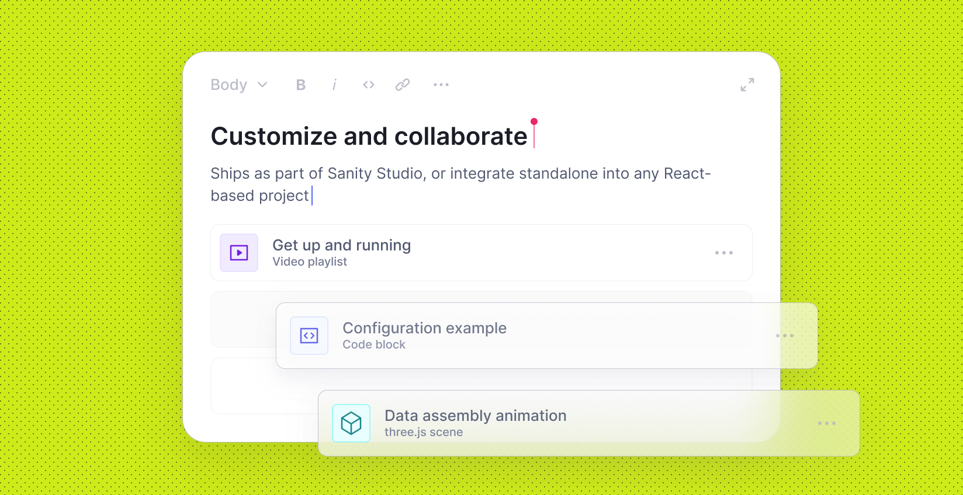
Task: Click the Customize and collaborate heading
Action: pyautogui.click(x=370, y=136)
